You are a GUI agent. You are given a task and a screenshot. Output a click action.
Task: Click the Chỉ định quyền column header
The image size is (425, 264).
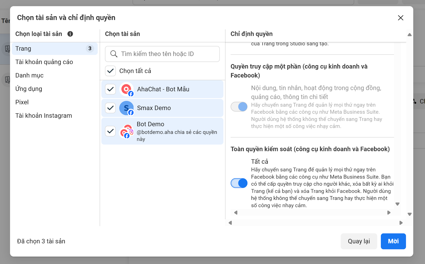(x=252, y=34)
